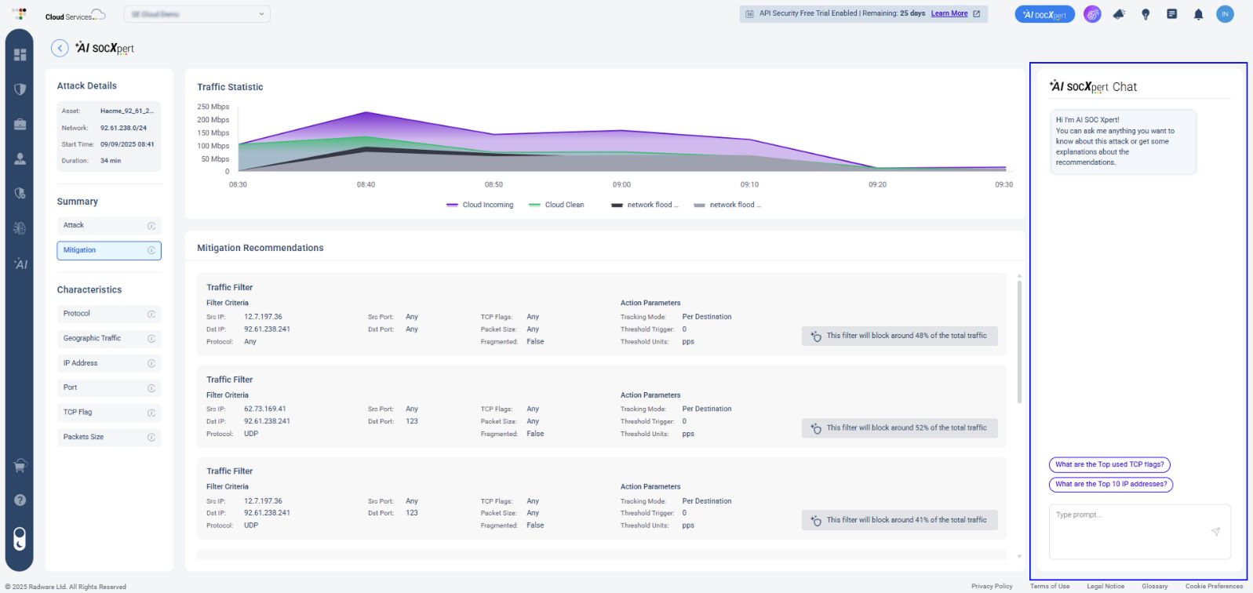The height and width of the screenshot is (593, 1253).
Task: Click the back arrow beside AI SOCXpert
Action: (x=60, y=48)
